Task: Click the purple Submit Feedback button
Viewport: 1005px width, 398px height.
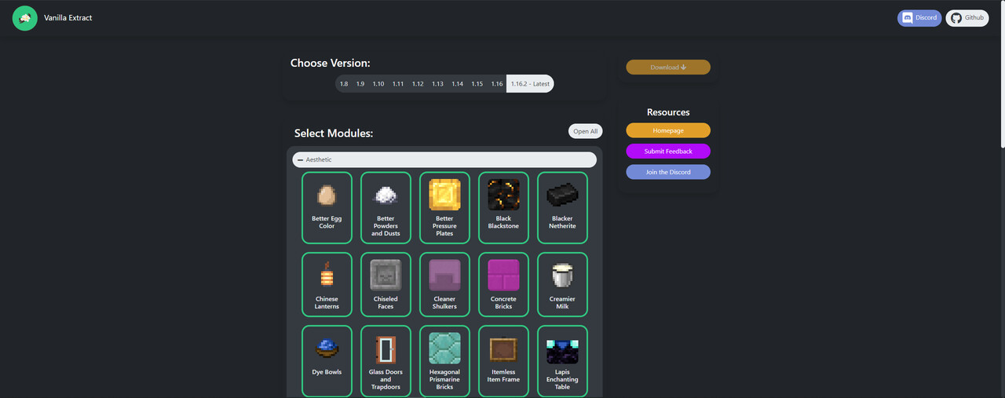Action: pos(668,151)
